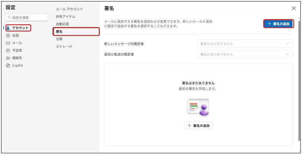303x154 pixels.
Task: Click the magnifier icon in search box
Action: [x=10, y=17]
